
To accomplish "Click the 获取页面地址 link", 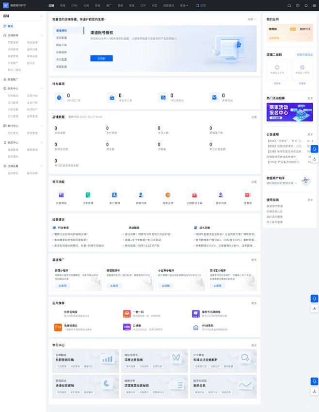I will (x=305, y=55).
